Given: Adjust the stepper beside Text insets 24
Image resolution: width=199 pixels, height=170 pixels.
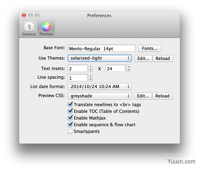Looking at the screenshot, I should 128,69.
